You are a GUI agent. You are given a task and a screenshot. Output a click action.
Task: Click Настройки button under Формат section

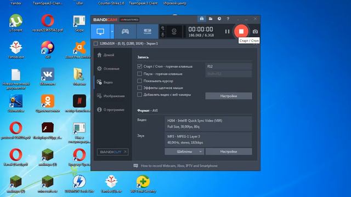point(229,152)
